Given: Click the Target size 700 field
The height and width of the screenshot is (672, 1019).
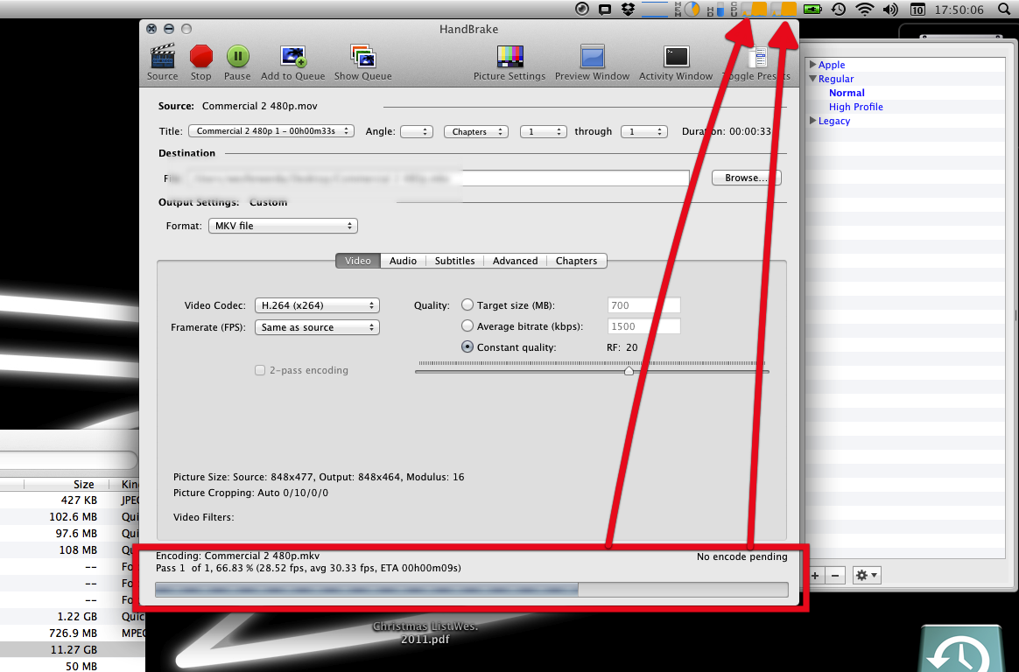Looking at the screenshot, I should [x=644, y=305].
